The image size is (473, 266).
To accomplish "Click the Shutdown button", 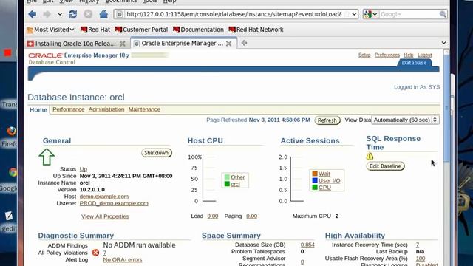I will coord(157,153).
